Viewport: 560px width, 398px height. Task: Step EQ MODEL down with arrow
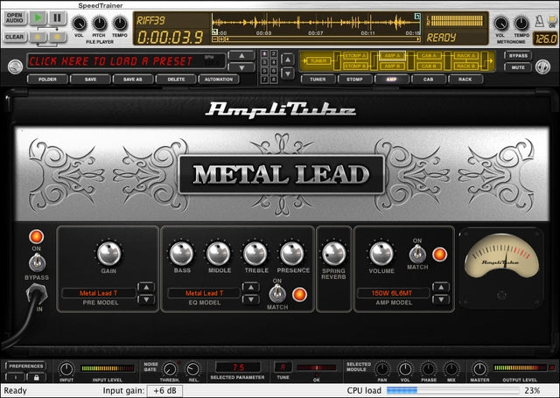click(251, 299)
